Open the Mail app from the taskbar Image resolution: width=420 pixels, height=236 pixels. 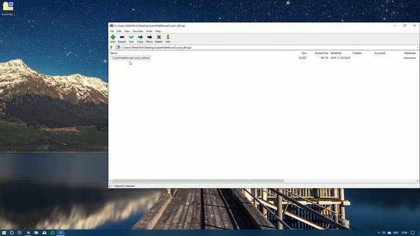tap(44, 233)
